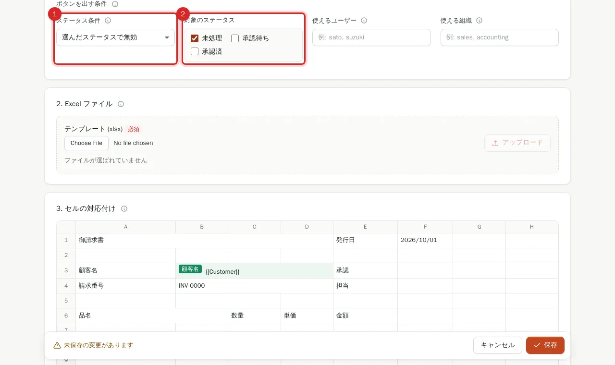Screen dimensions: 615x365
Task: Select row 3 header in the spreadsheet
Action: coord(66,271)
